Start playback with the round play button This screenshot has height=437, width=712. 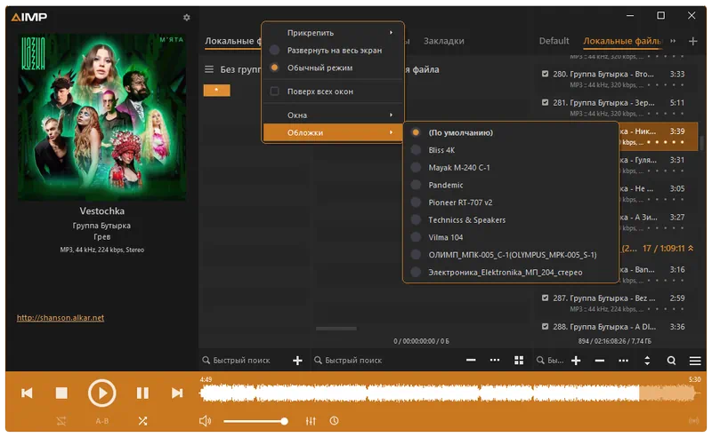coord(101,393)
